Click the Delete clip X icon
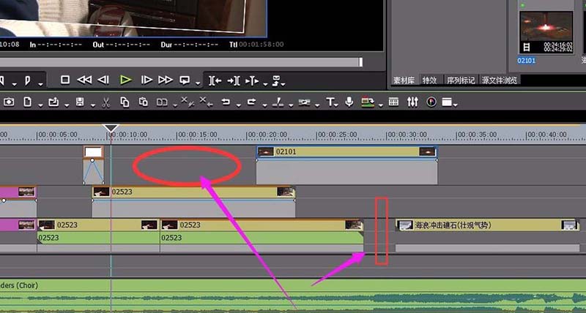 pyautogui.click(x=188, y=102)
